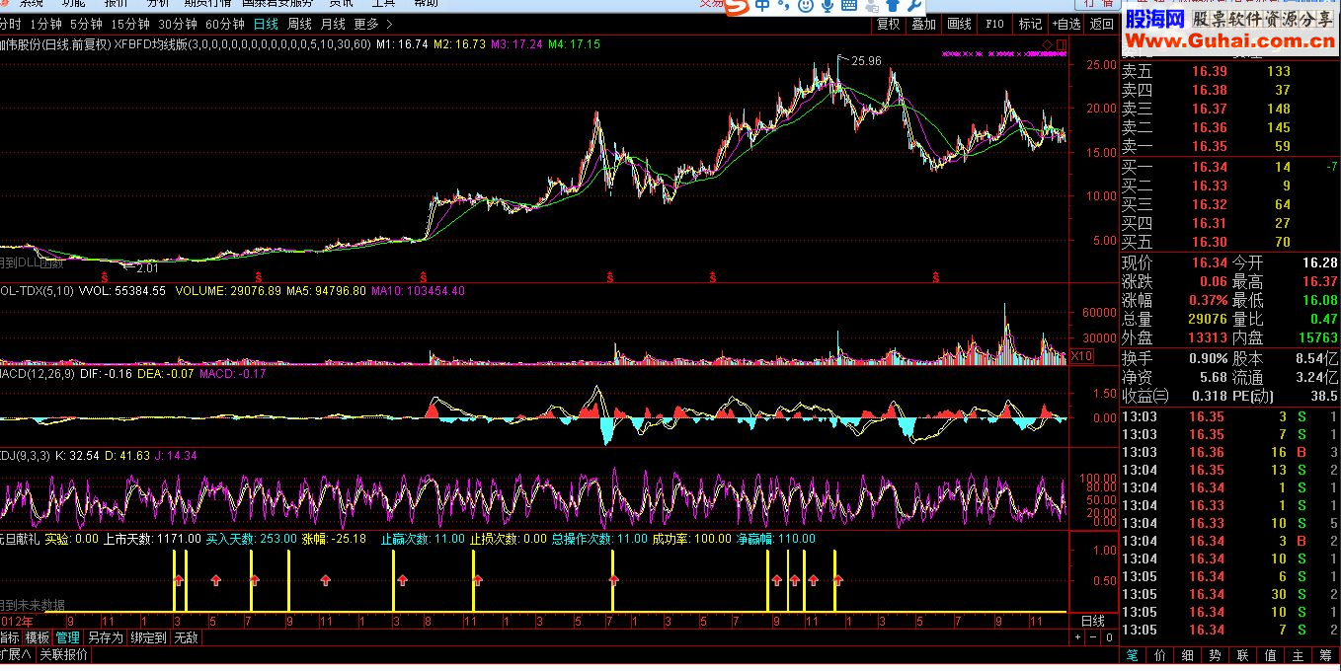The height and width of the screenshot is (671, 1341).
Task: Select the 笔 tick tab
Action: (1133, 655)
